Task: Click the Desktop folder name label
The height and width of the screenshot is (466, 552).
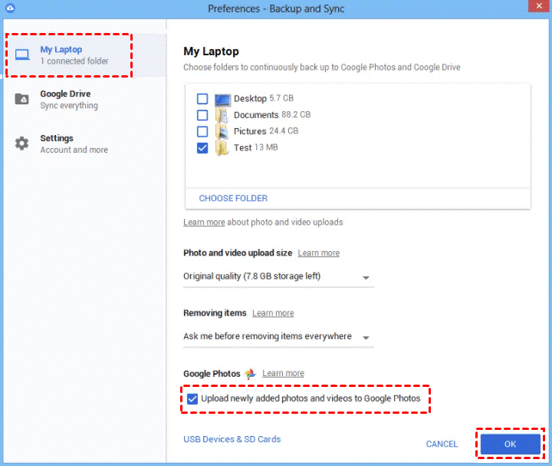Action: pos(250,99)
